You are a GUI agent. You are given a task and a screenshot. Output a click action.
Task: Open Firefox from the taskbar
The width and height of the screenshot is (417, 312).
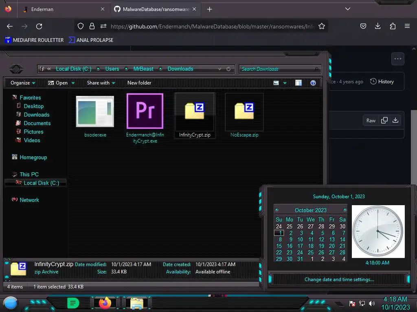pos(105,303)
